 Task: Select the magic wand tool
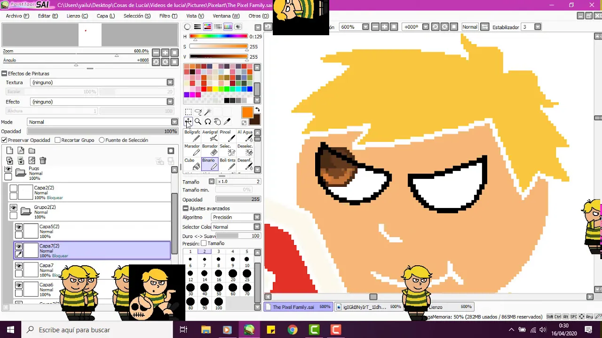pos(207,112)
